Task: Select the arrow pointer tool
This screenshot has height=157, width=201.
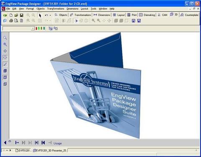Action: [x=40, y=15]
